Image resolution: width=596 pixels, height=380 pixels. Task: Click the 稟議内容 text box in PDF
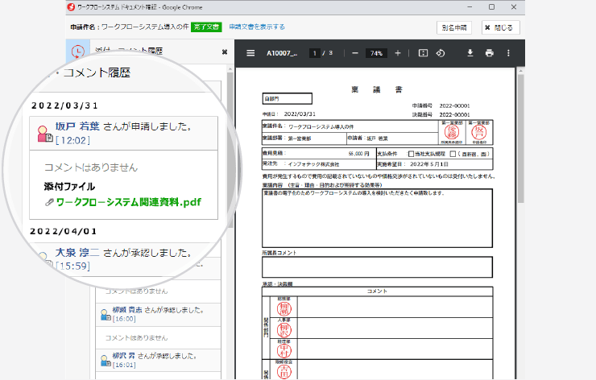377,218
